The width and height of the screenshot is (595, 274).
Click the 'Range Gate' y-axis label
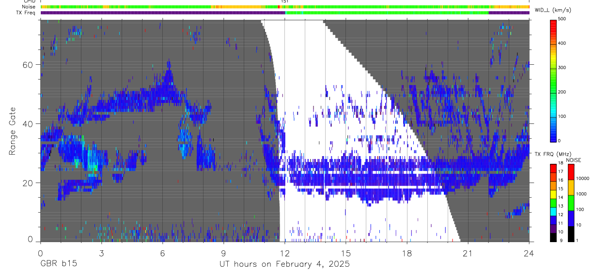pos(13,130)
